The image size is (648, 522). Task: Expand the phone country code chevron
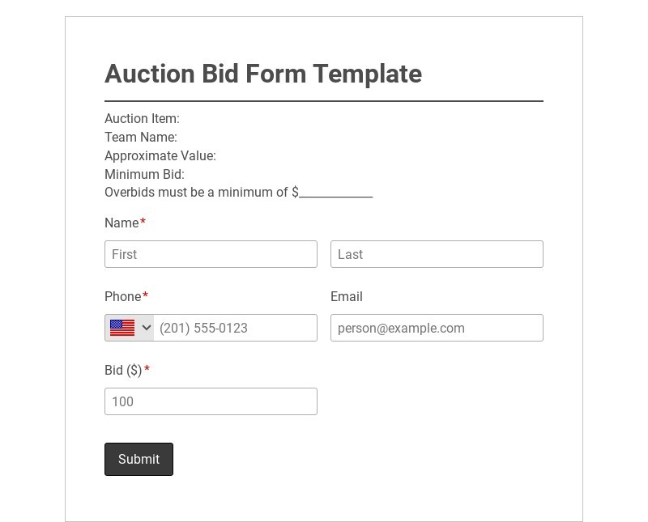tap(147, 328)
